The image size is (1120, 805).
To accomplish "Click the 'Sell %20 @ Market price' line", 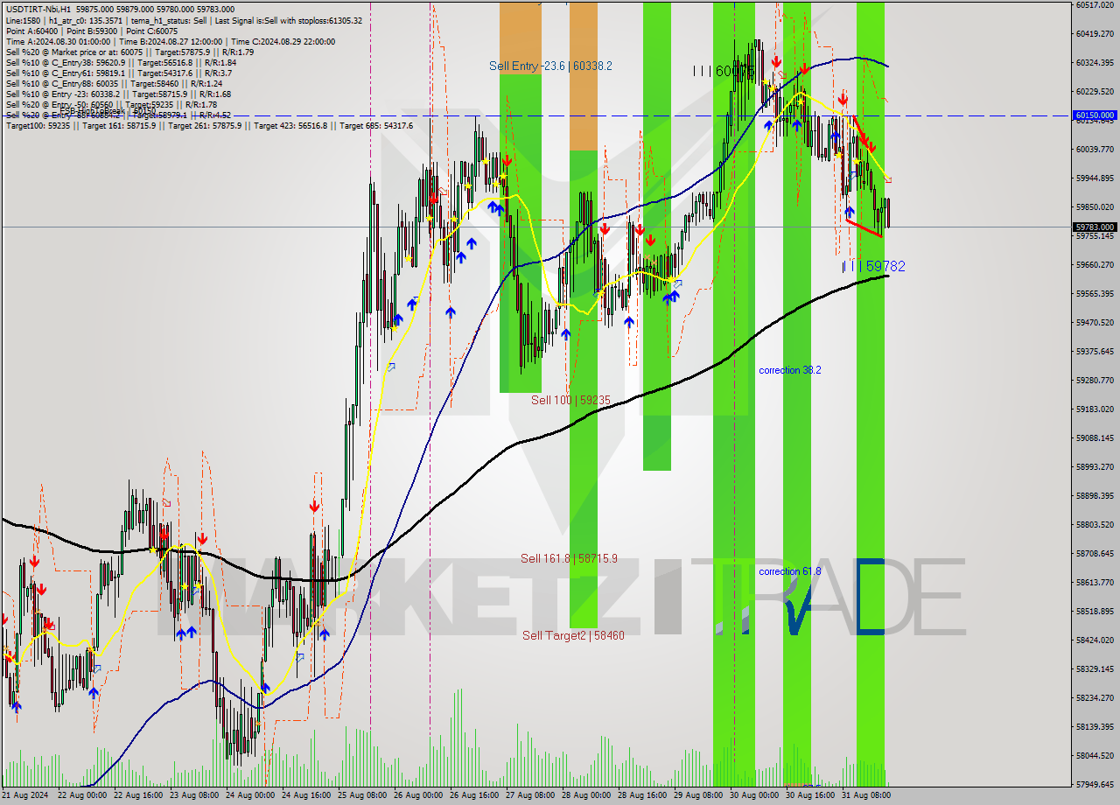I will (129, 52).
